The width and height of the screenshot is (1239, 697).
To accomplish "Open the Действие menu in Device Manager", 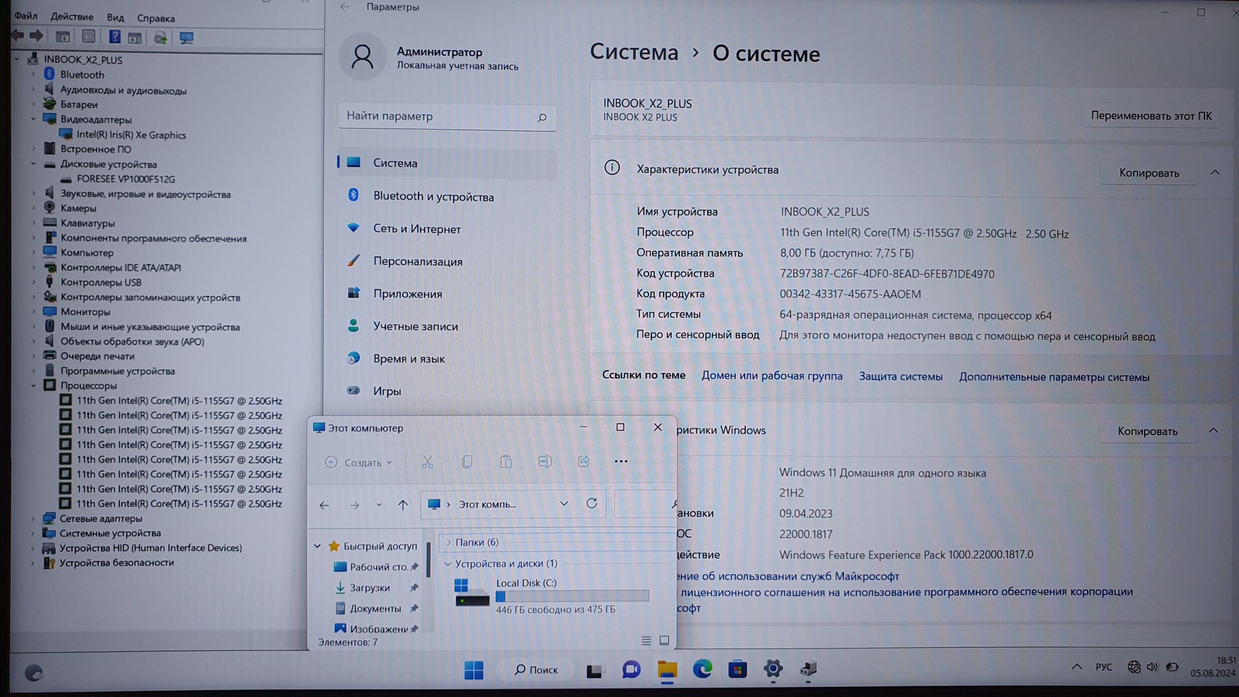I will coord(72,17).
